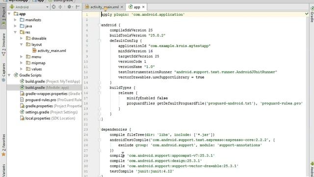Expand the java folder
Screen dimensions: 314x177
[x=15, y=26]
